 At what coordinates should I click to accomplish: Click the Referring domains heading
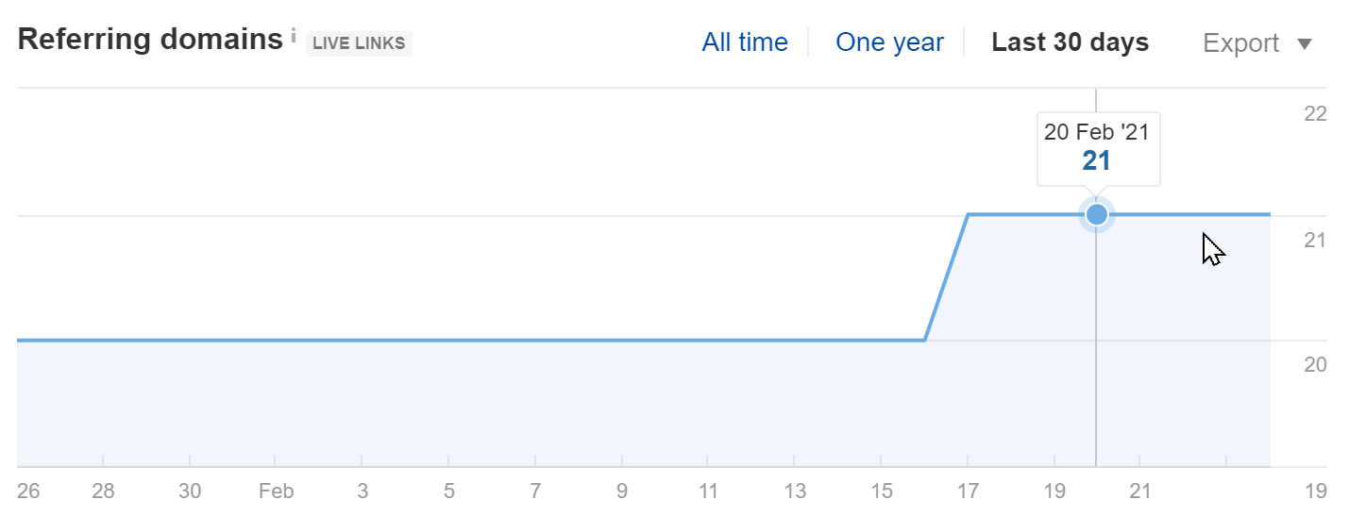tap(150, 40)
